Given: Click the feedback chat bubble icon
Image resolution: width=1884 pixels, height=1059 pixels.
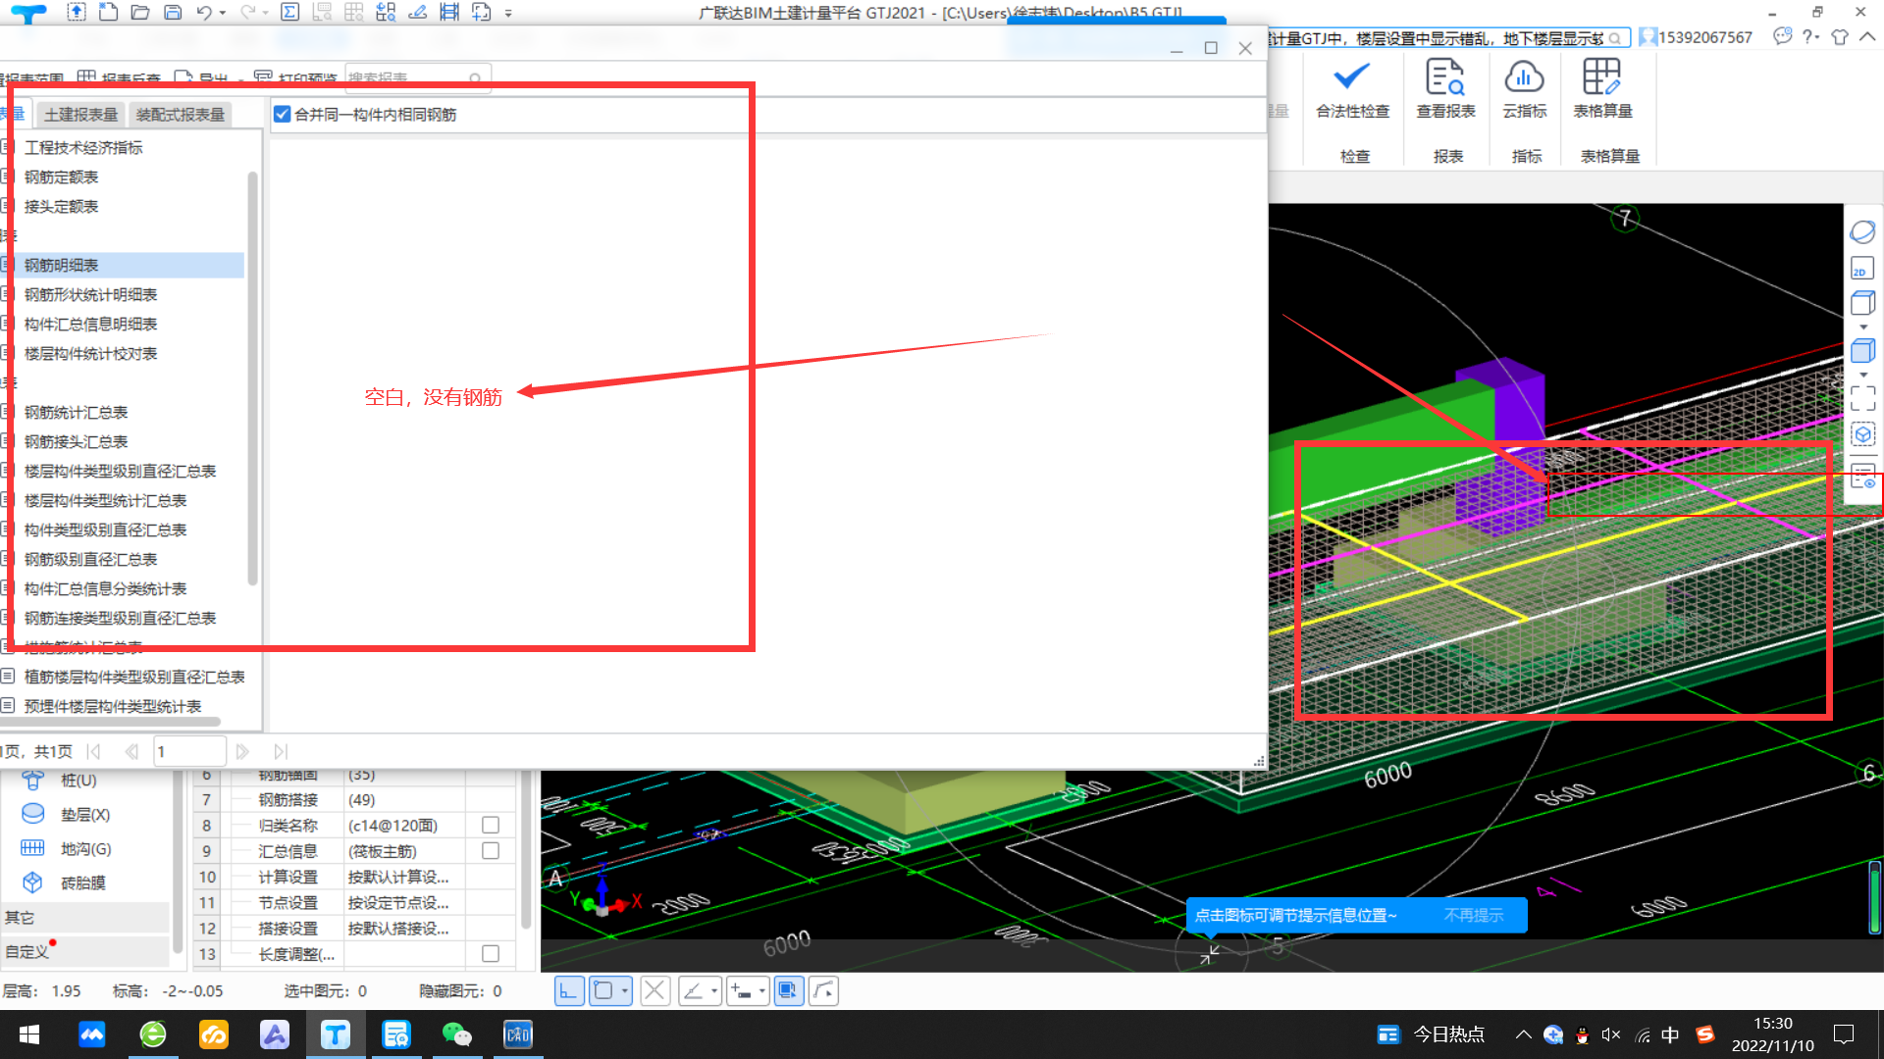Looking at the screenshot, I should (x=1782, y=37).
